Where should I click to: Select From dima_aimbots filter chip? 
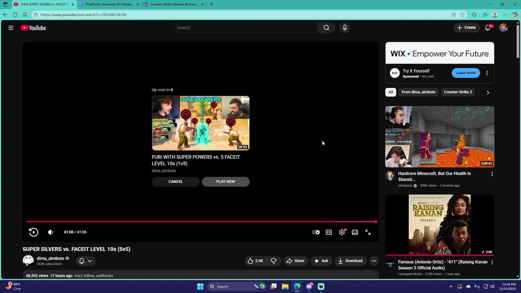tap(418, 92)
